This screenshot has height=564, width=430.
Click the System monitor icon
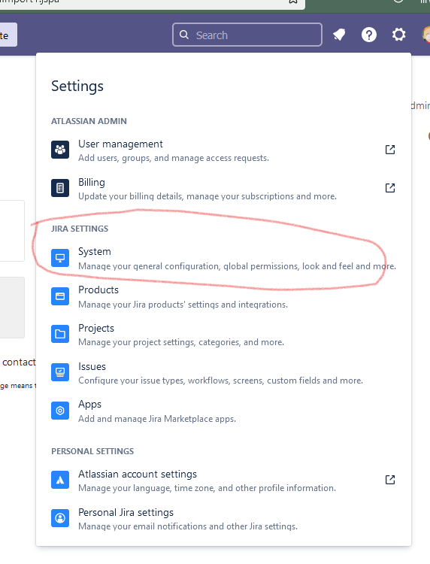click(60, 258)
